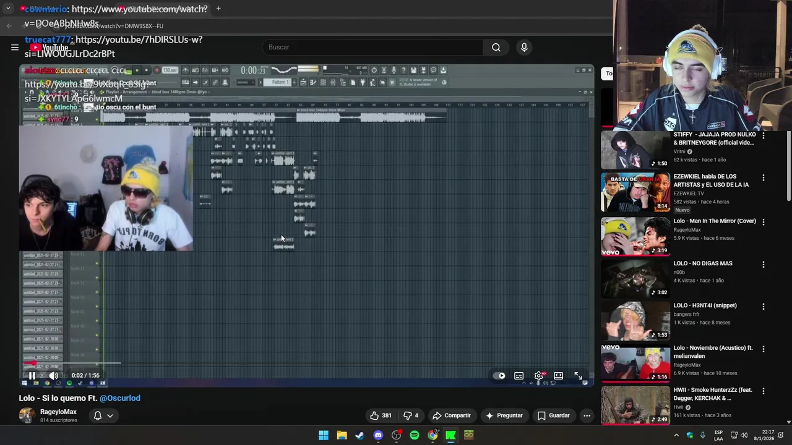Open the RageyloMax channel avatar
Screen dimensions: 792x445
click(x=27, y=415)
